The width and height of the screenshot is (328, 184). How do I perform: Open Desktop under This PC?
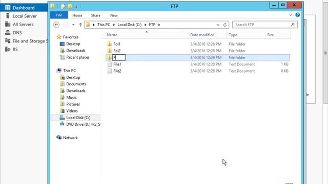(x=73, y=77)
